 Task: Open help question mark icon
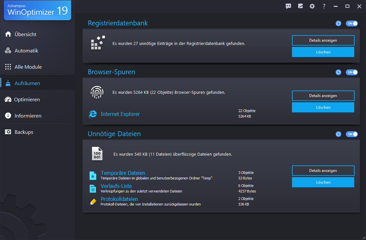coord(324,6)
